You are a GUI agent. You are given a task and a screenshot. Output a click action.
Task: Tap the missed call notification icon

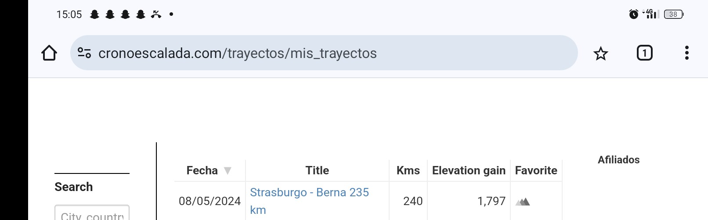tap(156, 14)
